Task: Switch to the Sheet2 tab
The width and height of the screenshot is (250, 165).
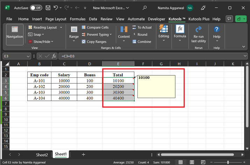Action: [x=42, y=154]
